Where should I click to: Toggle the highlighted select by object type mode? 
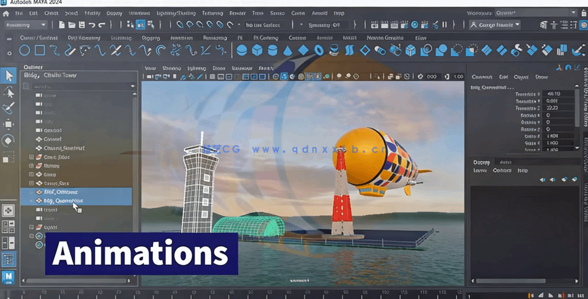(140, 25)
